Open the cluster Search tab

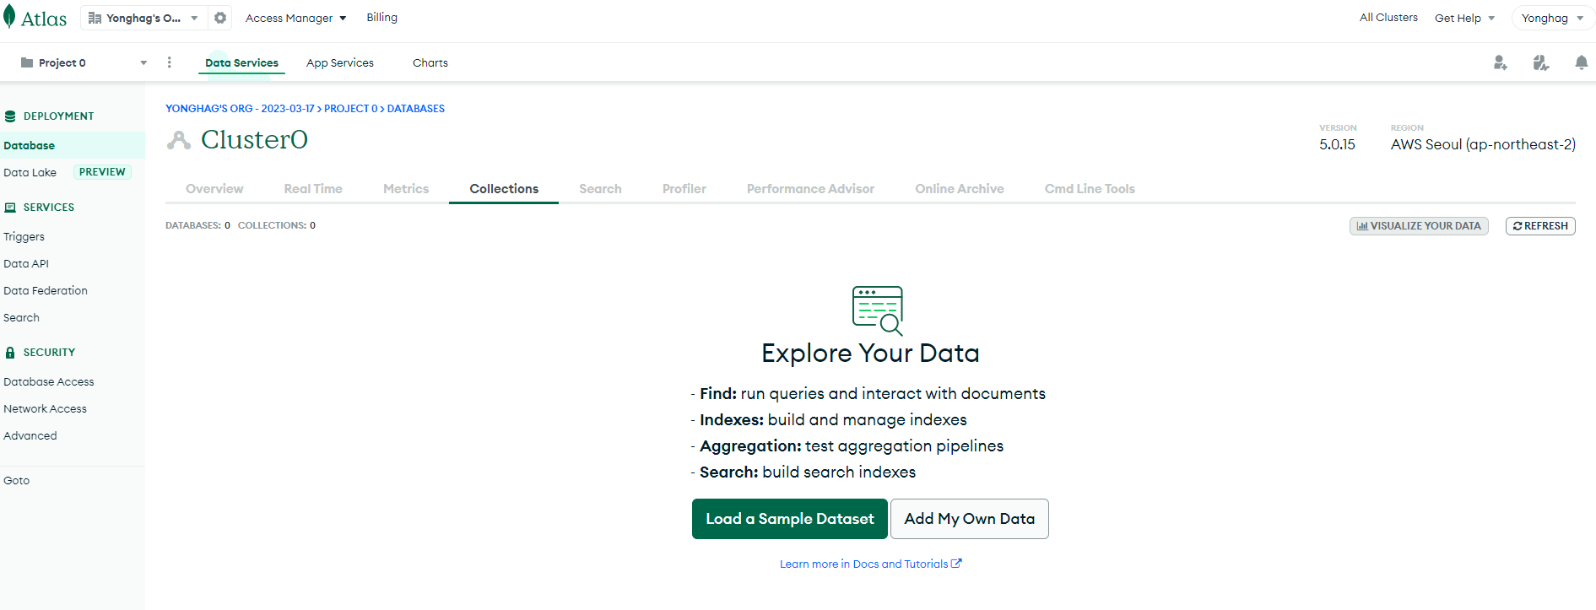600,189
